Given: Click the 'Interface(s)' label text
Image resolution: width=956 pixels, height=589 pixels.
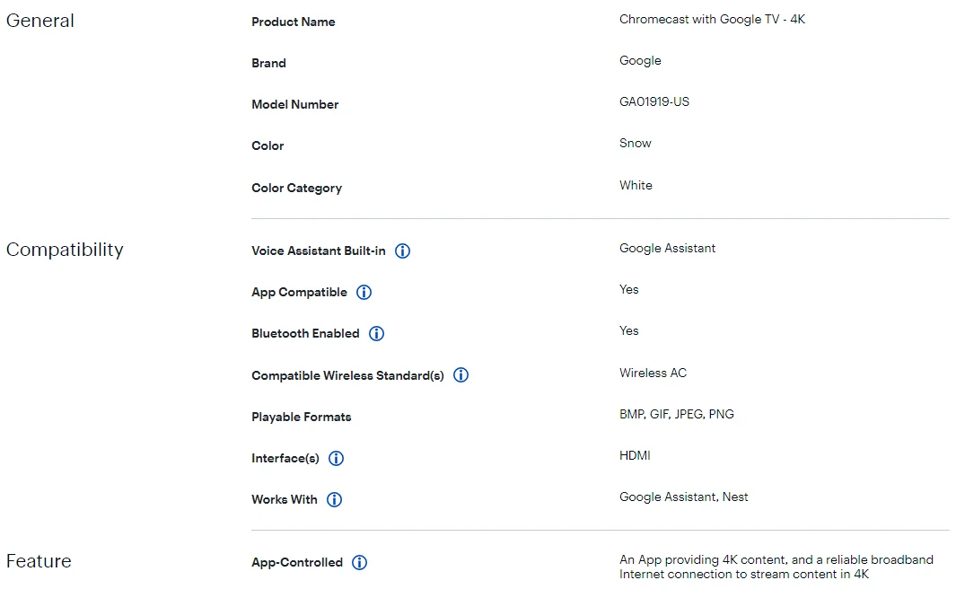Looking at the screenshot, I should (285, 459).
